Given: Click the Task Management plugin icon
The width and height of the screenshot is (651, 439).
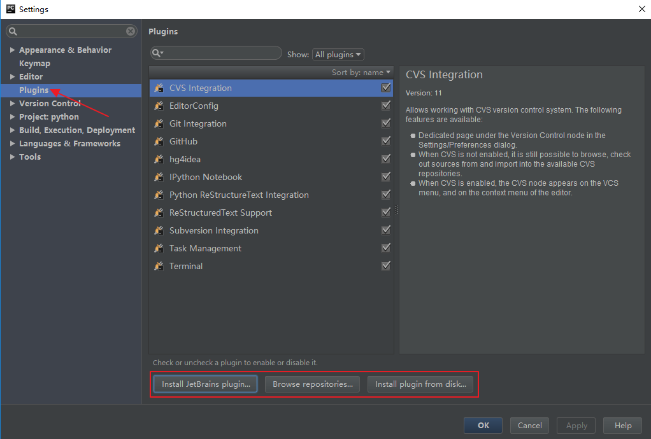Looking at the screenshot, I should 159,248.
